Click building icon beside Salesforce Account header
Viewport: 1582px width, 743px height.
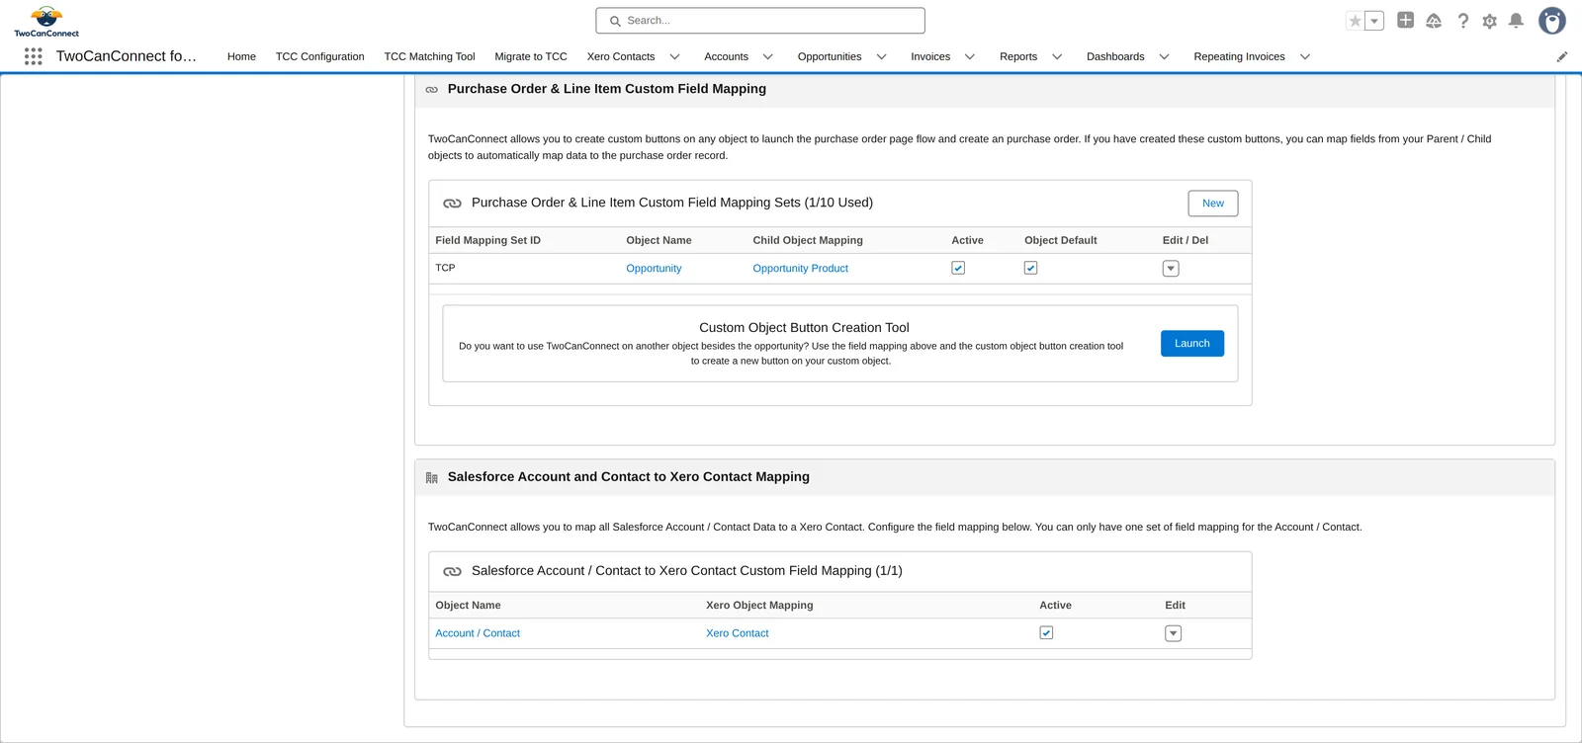click(431, 477)
